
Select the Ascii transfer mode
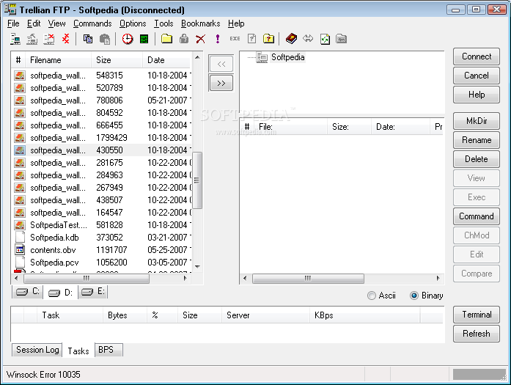(381, 296)
